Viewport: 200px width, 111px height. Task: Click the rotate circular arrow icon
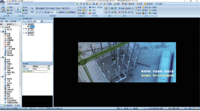click(132, 12)
